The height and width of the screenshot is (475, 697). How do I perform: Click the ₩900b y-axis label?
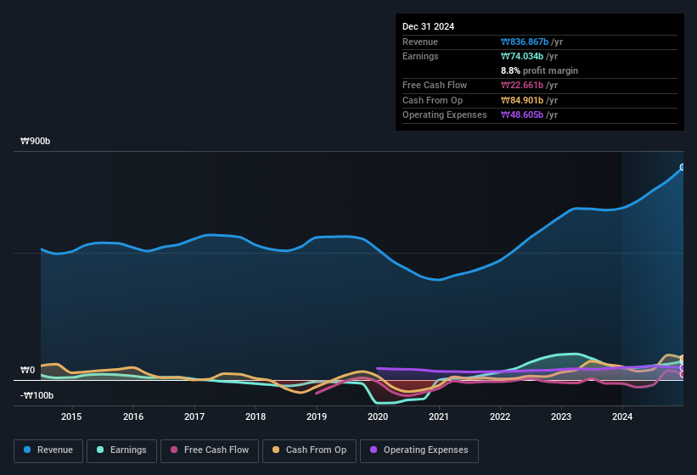(35, 141)
